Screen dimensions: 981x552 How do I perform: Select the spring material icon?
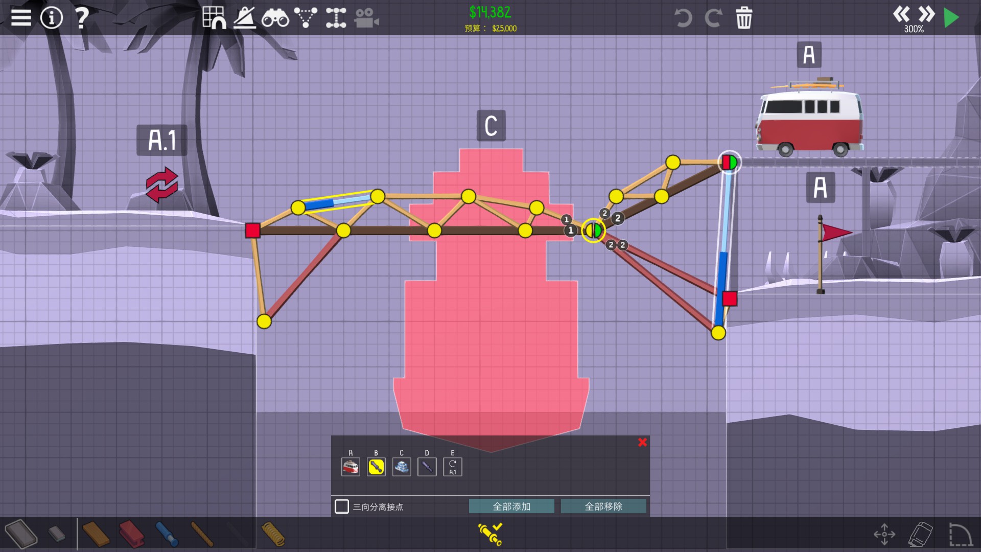273,534
